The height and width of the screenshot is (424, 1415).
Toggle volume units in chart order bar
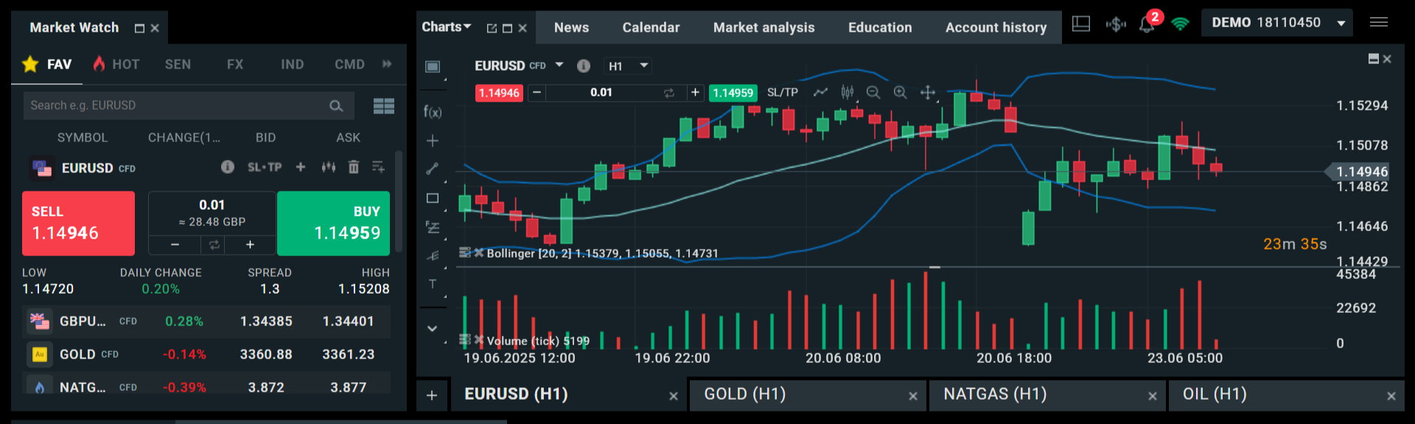pos(668,93)
